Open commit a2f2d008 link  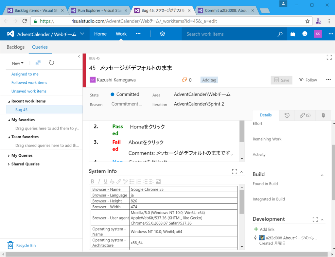291,238
